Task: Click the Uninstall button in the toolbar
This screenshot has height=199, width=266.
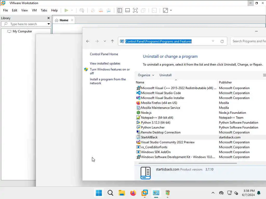Action: click(165, 75)
